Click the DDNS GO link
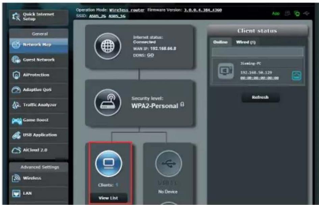 tap(150, 55)
